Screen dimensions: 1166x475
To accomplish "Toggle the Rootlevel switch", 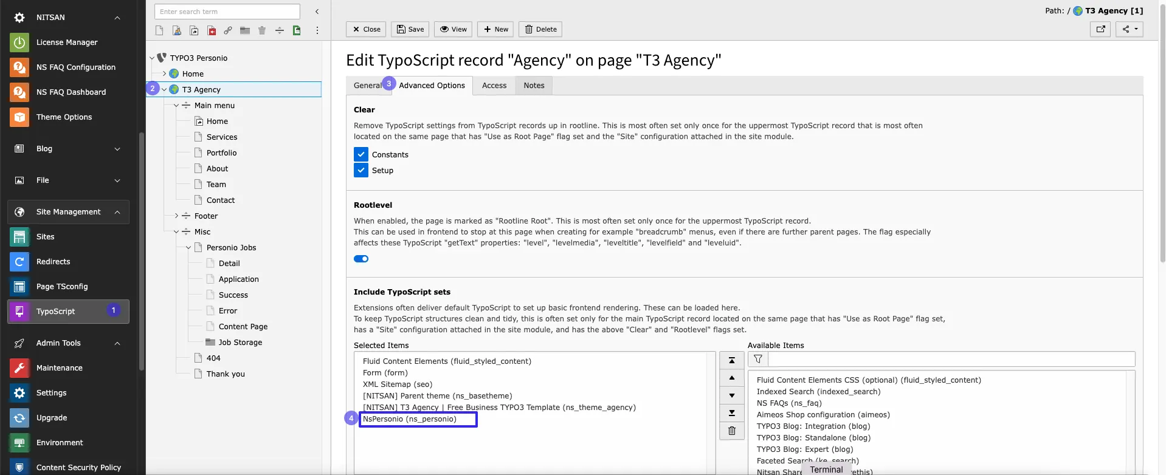I will 361,259.
